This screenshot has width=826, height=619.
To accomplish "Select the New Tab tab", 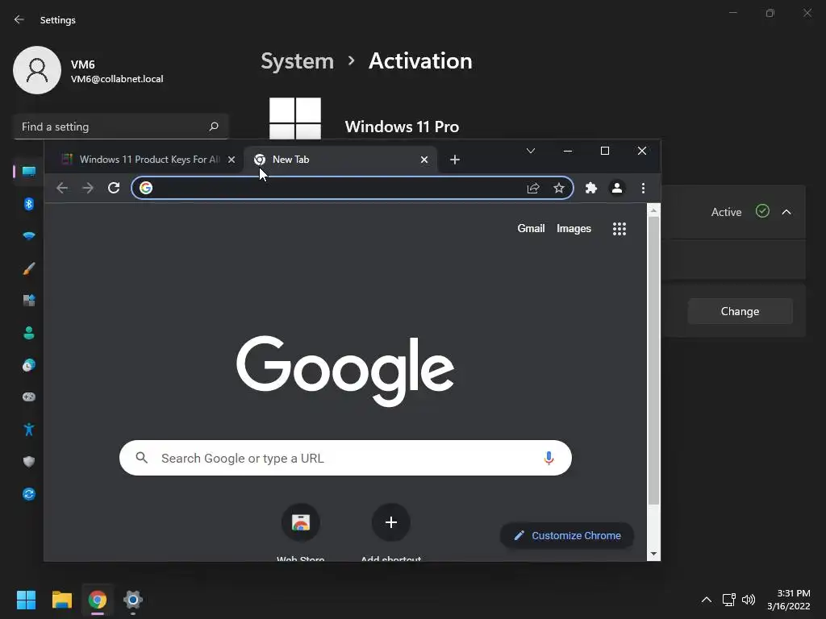I will (x=340, y=160).
